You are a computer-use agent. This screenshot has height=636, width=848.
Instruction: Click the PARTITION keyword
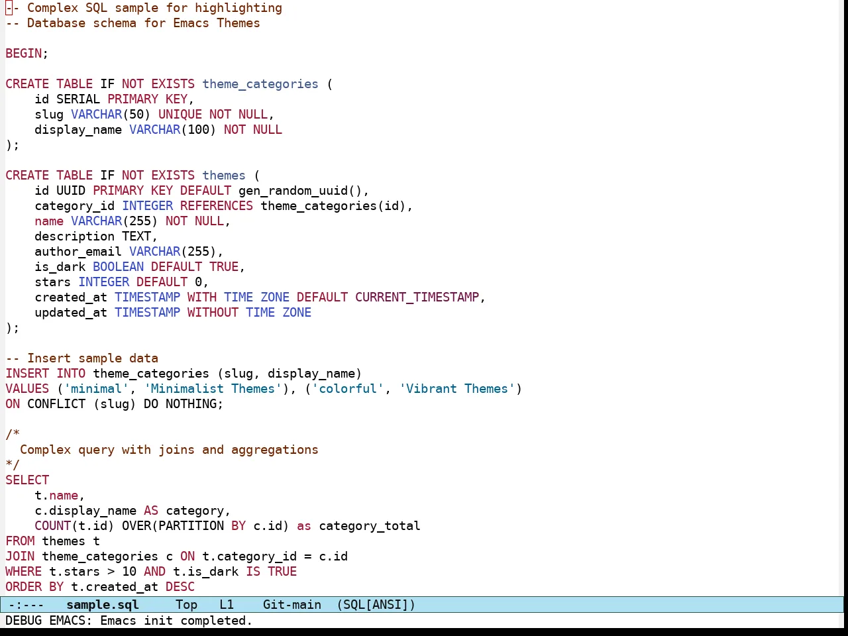(x=191, y=526)
